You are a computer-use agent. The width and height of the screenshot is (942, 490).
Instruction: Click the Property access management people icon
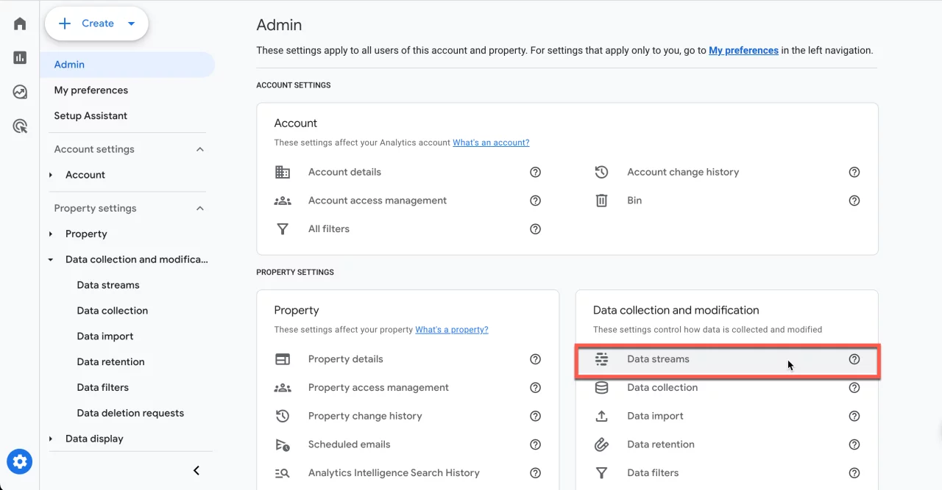tap(283, 388)
